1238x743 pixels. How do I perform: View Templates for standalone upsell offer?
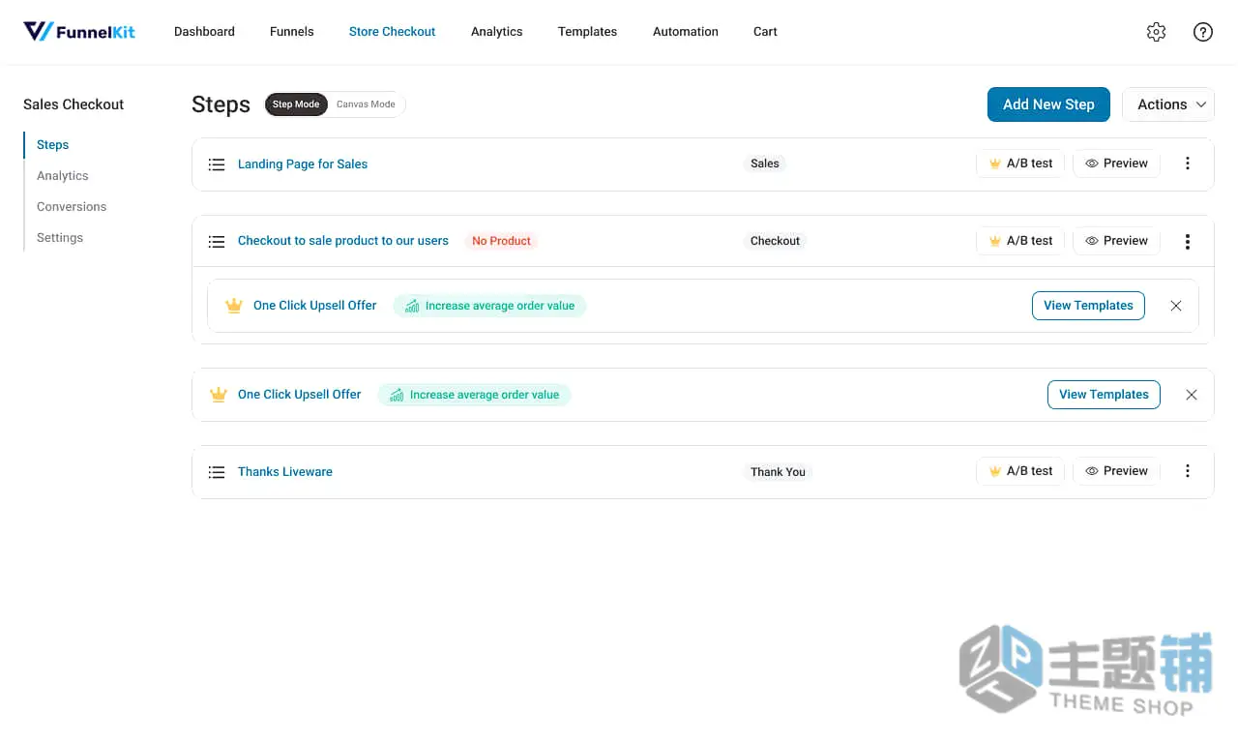pyautogui.click(x=1104, y=395)
